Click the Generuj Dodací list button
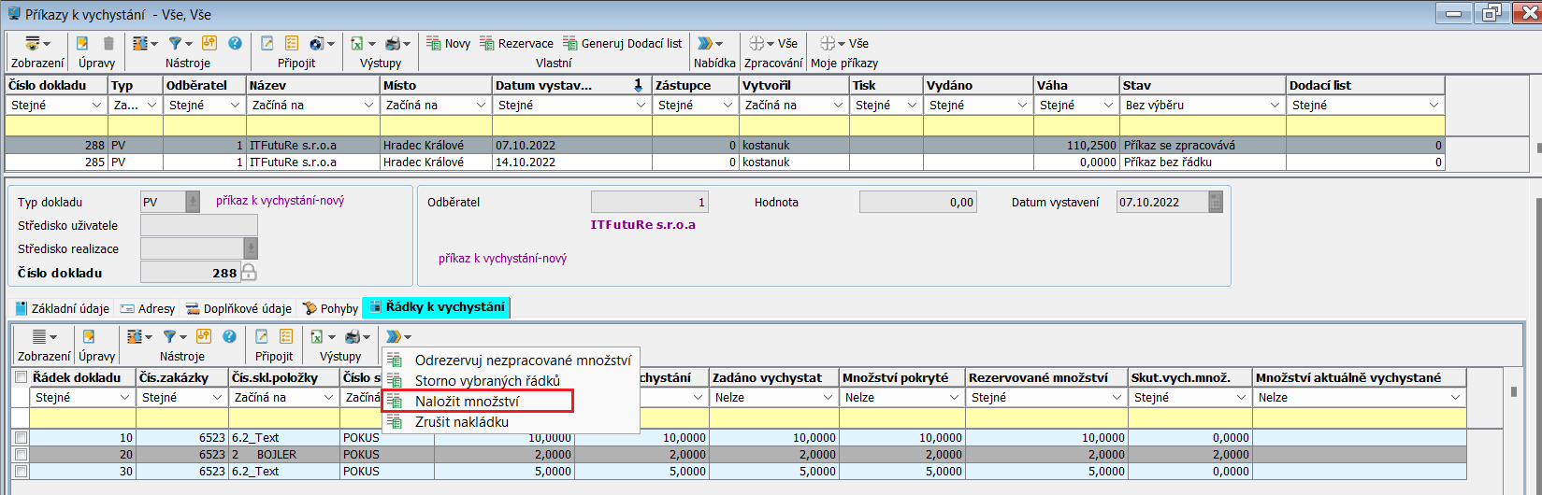The image size is (1542, 495). (622, 44)
